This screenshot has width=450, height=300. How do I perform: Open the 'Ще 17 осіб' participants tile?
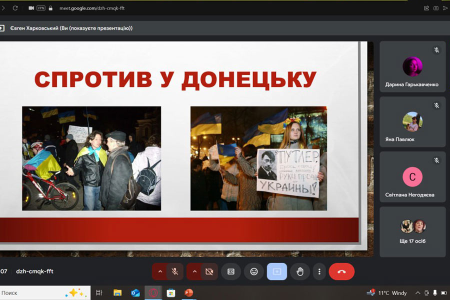[x=412, y=231]
